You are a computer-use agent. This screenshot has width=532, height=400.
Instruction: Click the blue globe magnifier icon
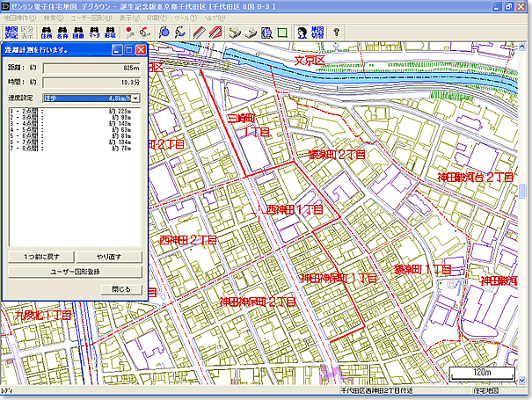pos(164,33)
